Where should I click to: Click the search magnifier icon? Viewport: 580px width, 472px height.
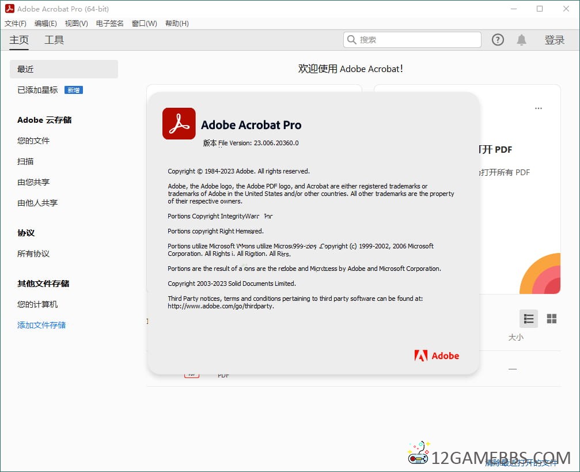tap(351, 40)
